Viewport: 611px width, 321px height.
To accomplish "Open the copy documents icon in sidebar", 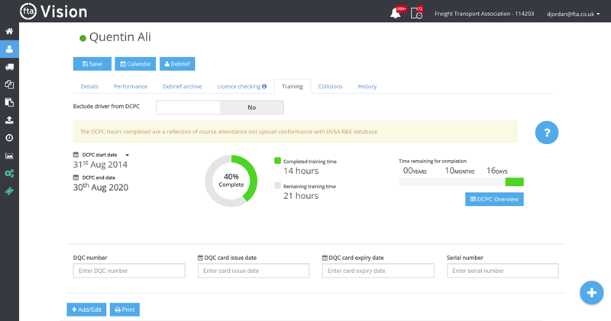I will [9, 85].
